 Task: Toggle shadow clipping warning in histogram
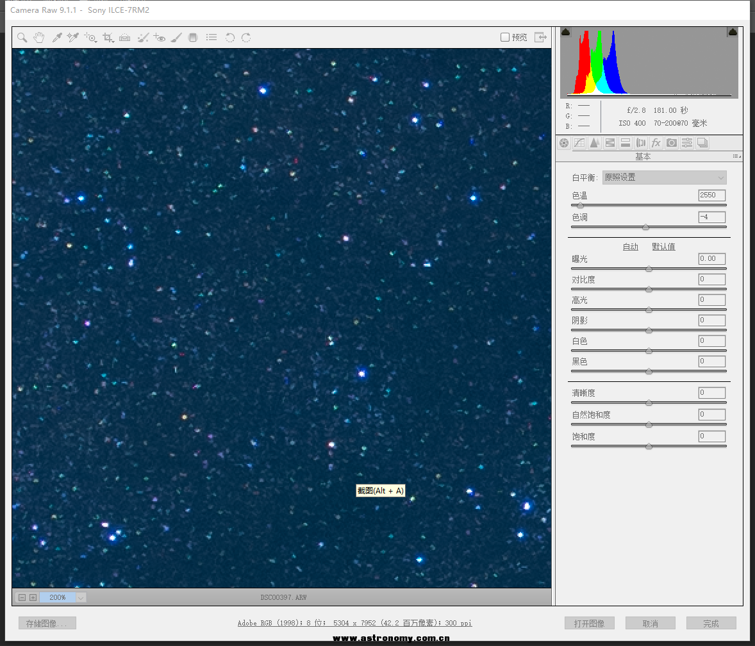tap(566, 32)
